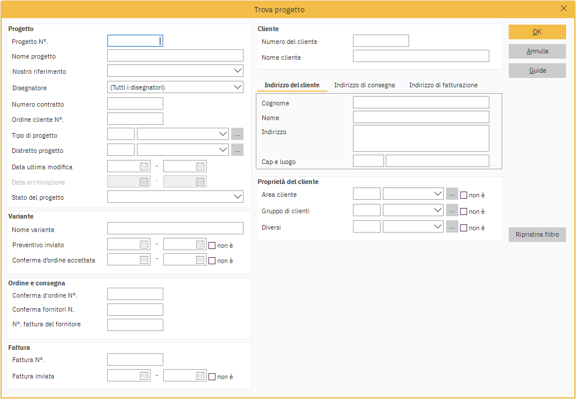This screenshot has height=399, width=576.
Task: Enable 'non è' checkbox for Preventivo inviato
Action: (x=212, y=245)
